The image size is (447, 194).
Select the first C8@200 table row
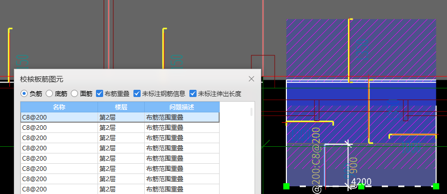(x=120, y=117)
